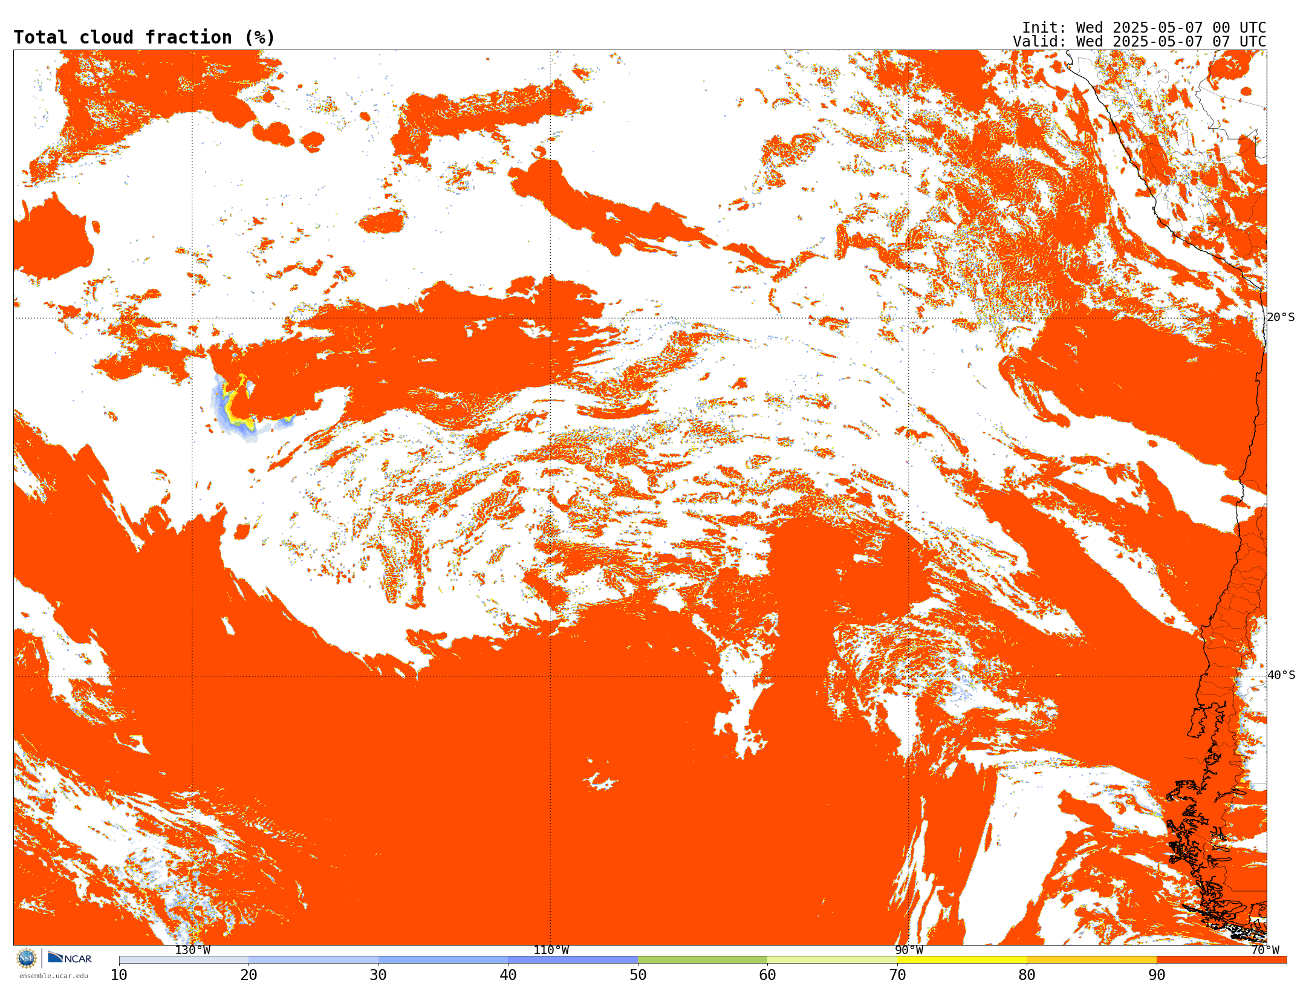The image size is (1306, 983).
Task: Pick the 70-80 bright yellow colorbar swatch
Action: coord(962,960)
